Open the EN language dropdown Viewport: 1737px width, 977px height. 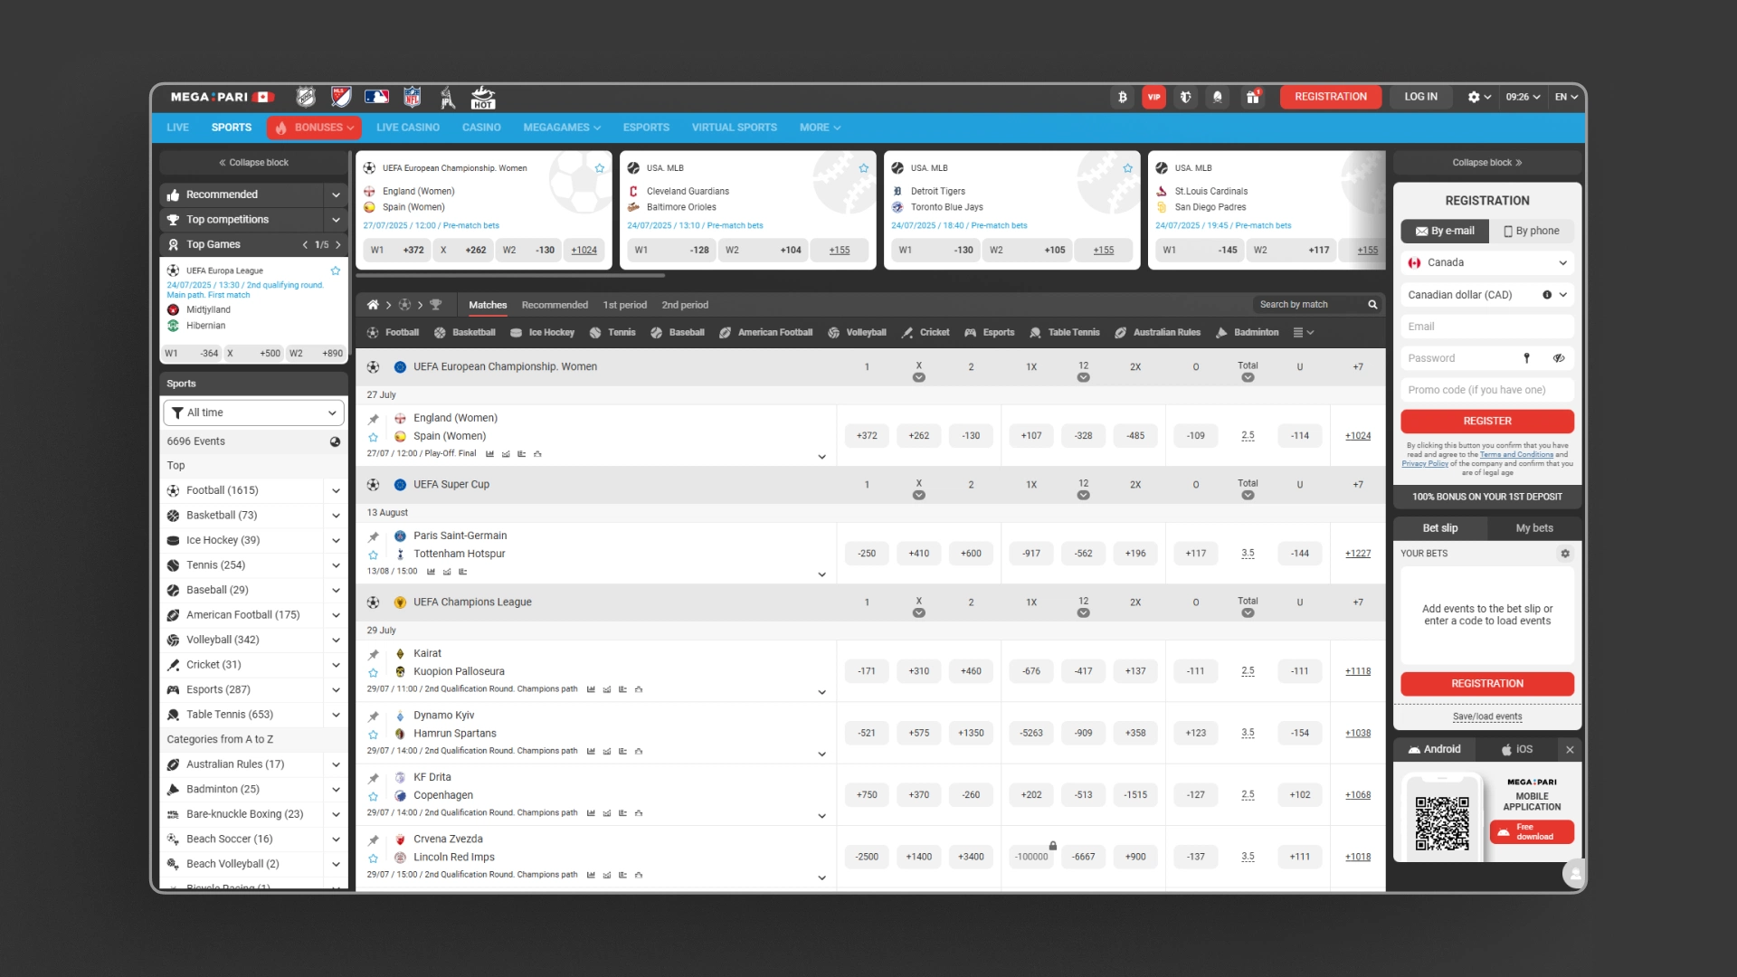pyautogui.click(x=1566, y=97)
